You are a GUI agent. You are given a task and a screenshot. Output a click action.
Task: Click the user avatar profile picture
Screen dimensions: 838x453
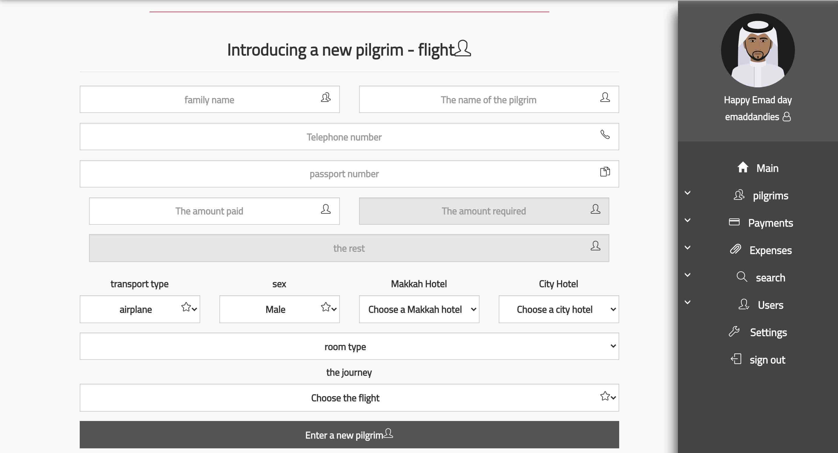pos(758,50)
